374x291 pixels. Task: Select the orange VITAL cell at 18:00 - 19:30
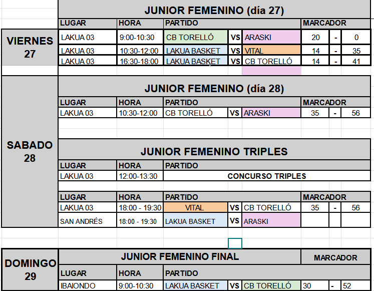(x=196, y=207)
